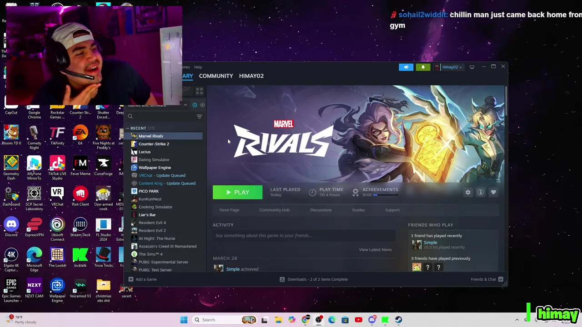
Task: Click the Add a Game plus icon
Action: (131, 279)
